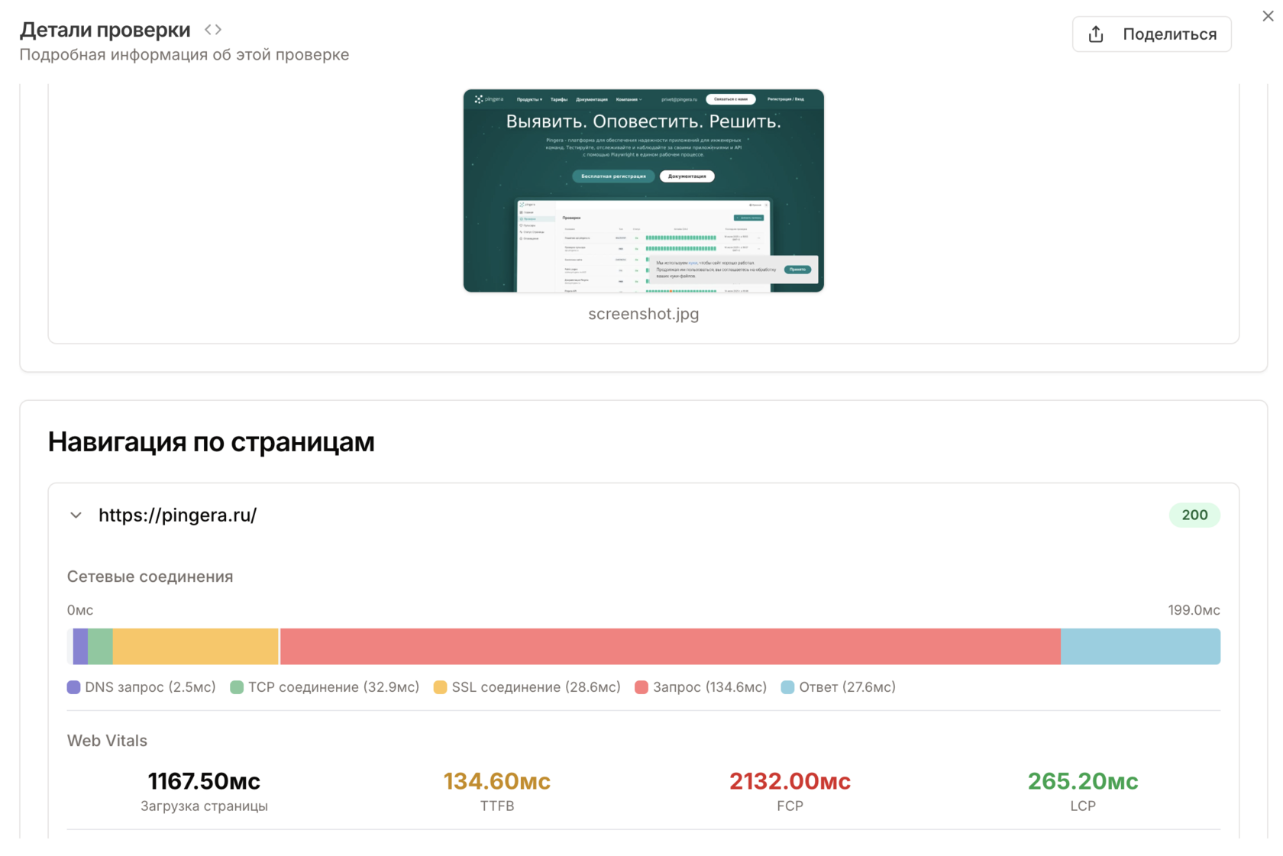Click the Сетевые соединения section label

(x=150, y=577)
